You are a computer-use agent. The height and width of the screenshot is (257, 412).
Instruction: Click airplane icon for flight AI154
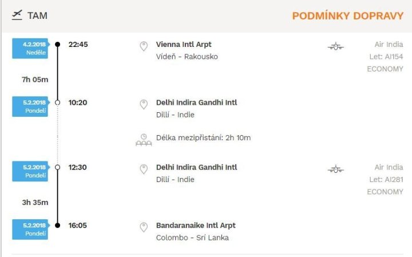tap(336, 46)
